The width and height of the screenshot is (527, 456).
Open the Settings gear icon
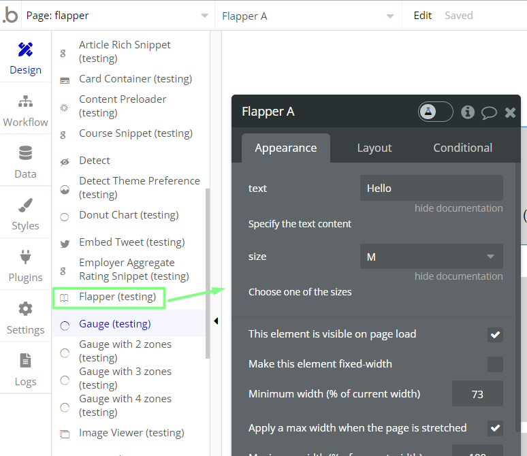click(26, 309)
